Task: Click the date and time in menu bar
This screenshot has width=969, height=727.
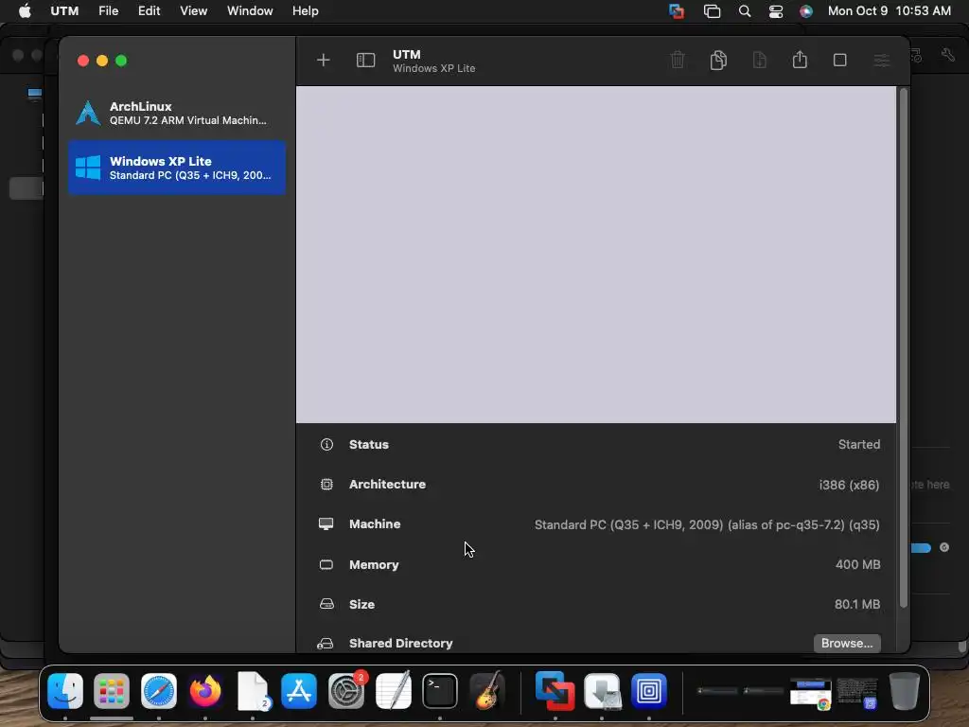Action: pyautogui.click(x=889, y=11)
